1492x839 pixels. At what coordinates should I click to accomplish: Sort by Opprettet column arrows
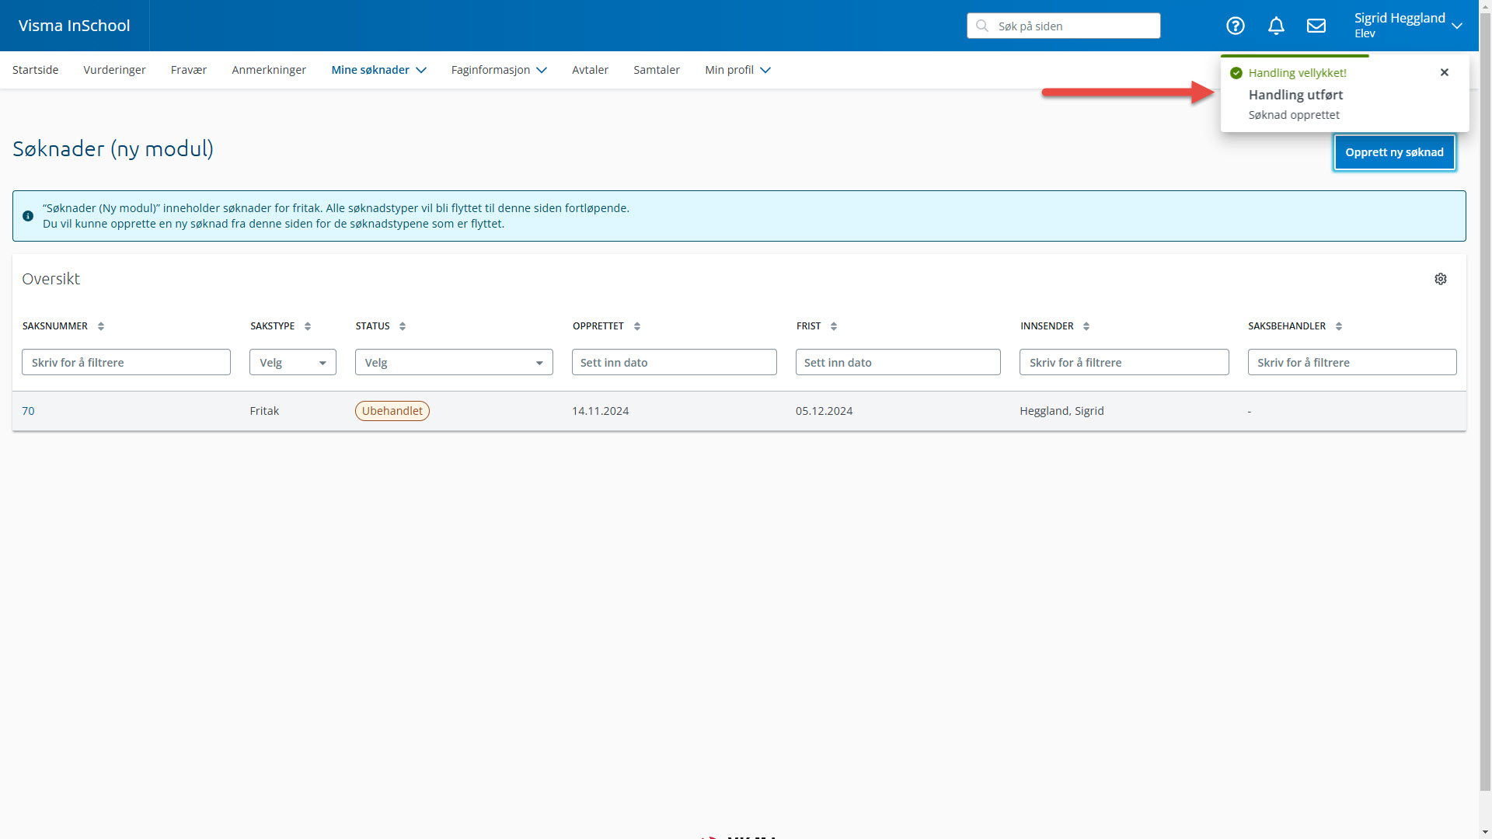coord(637,326)
